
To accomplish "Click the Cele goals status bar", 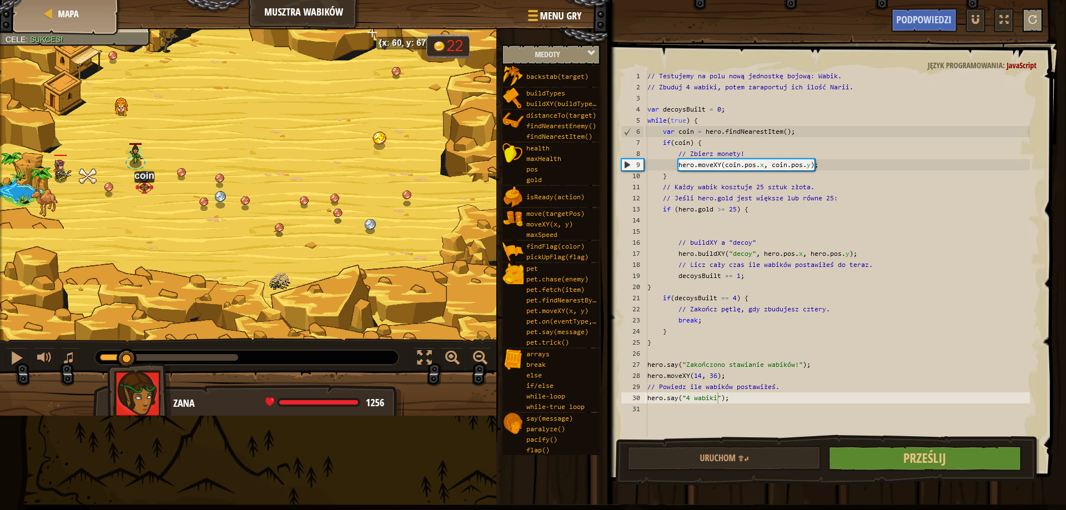I will (74, 39).
